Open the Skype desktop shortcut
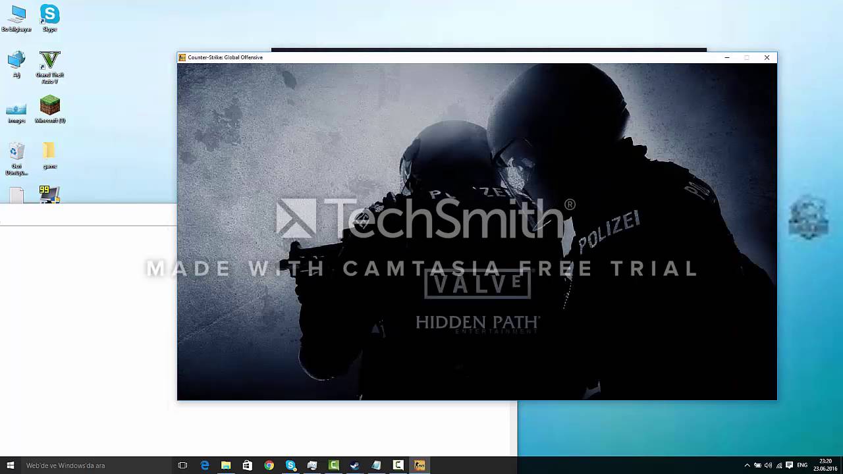Image resolution: width=843 pixels, height=474 pixels. 49,18
